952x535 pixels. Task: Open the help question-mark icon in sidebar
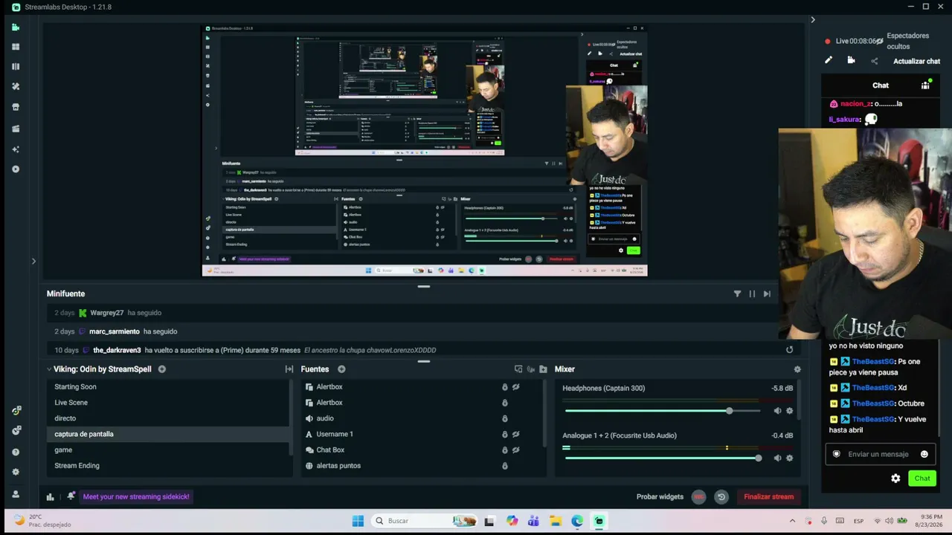pos(16,452)
